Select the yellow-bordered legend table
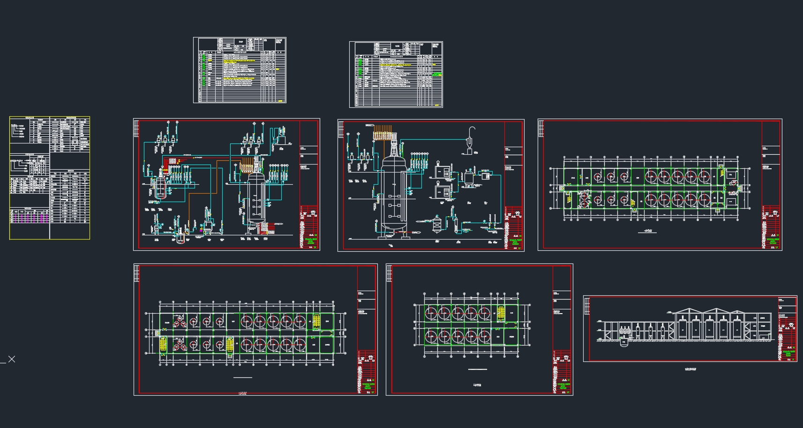Image resolution: width=803 pixels, height=428 pixels. click(49, 178)
